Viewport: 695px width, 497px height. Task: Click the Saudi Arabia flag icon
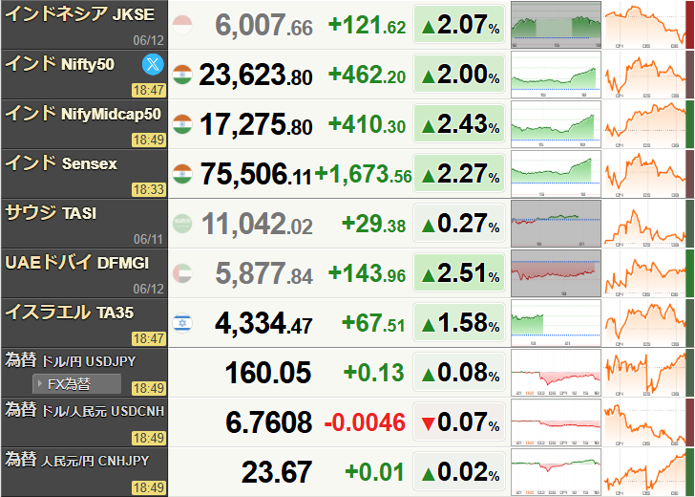click(x=182, y=224)
